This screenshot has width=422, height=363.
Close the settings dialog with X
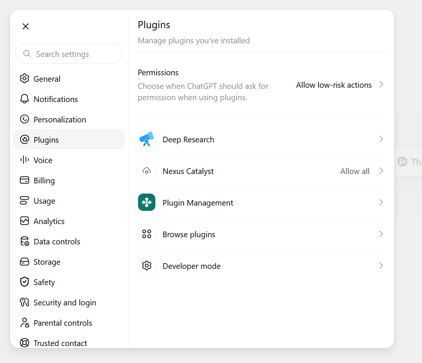click(26, 26)
